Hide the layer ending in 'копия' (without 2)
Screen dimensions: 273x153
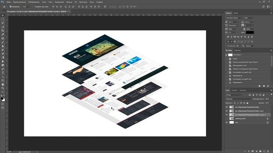click(227, 111)
